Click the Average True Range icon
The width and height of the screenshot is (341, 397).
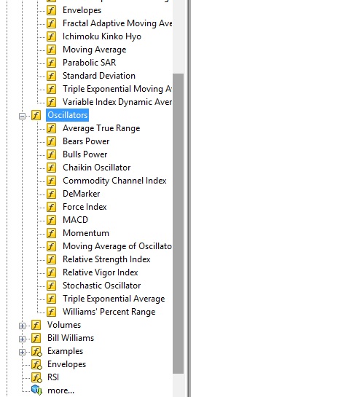52,128
